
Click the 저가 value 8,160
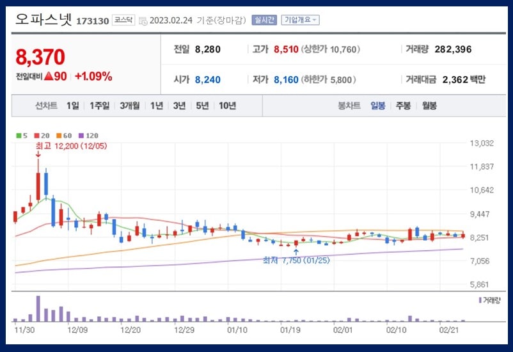point(286,79)
